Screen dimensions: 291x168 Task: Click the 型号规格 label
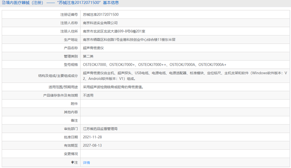71,64
